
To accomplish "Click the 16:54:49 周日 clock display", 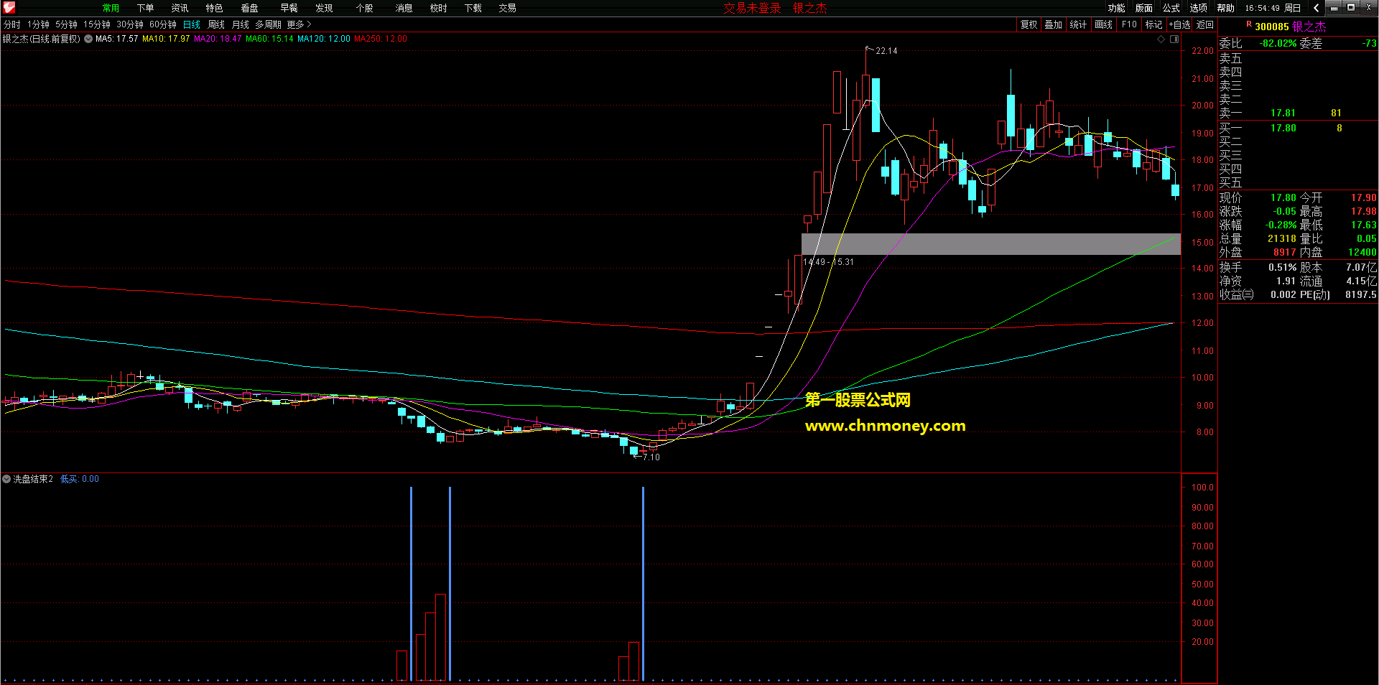I will 1273,8.
